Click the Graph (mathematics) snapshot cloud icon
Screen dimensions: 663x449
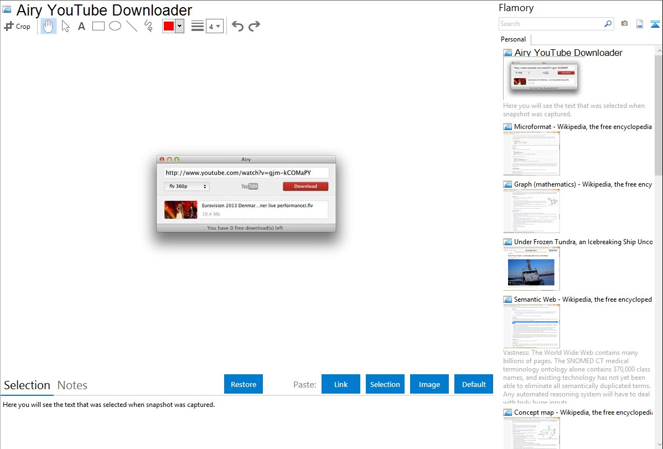point(508,184)
